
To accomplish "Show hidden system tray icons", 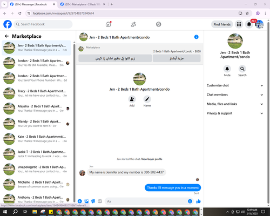I will click(x=227, y=212).
